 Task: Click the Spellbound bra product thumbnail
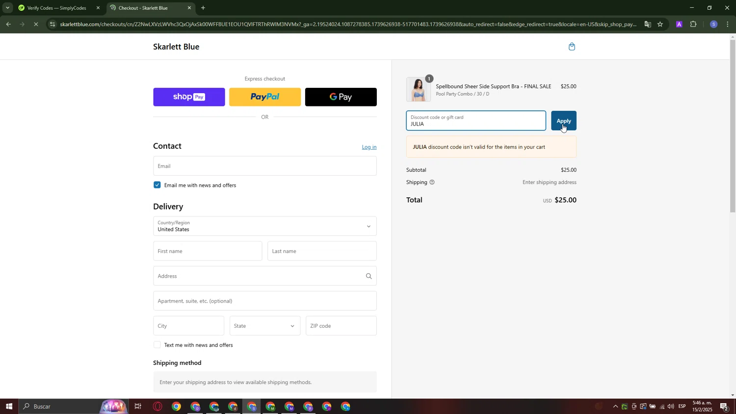pos(419,90)
